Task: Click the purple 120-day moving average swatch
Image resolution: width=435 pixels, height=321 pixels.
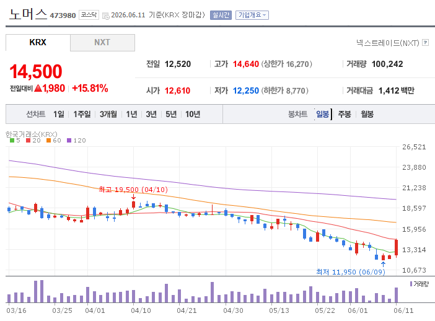Action: click(x=69, y=141)
